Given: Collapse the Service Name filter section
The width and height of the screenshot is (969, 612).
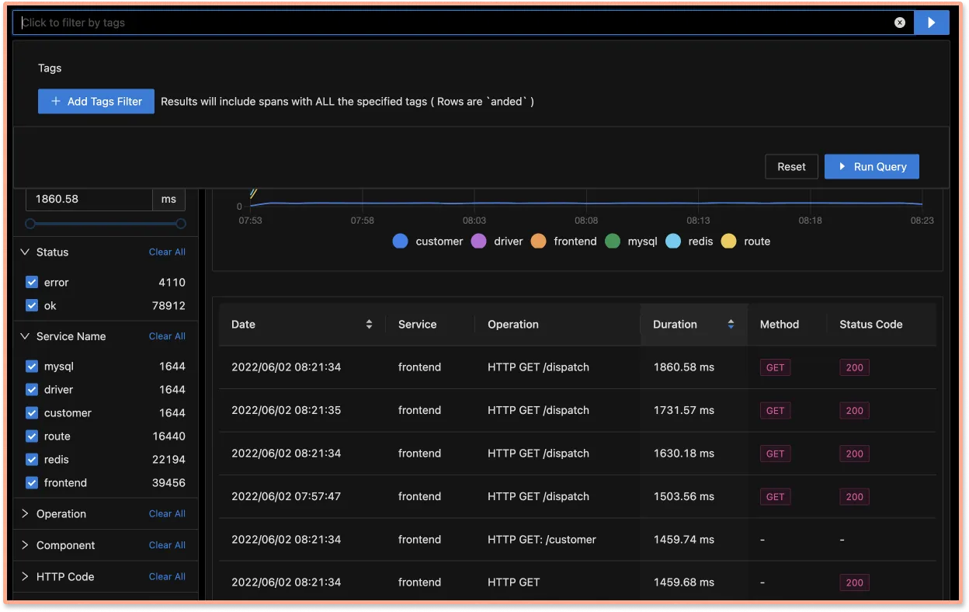Looking at the screenshot, I should [25, 336].
